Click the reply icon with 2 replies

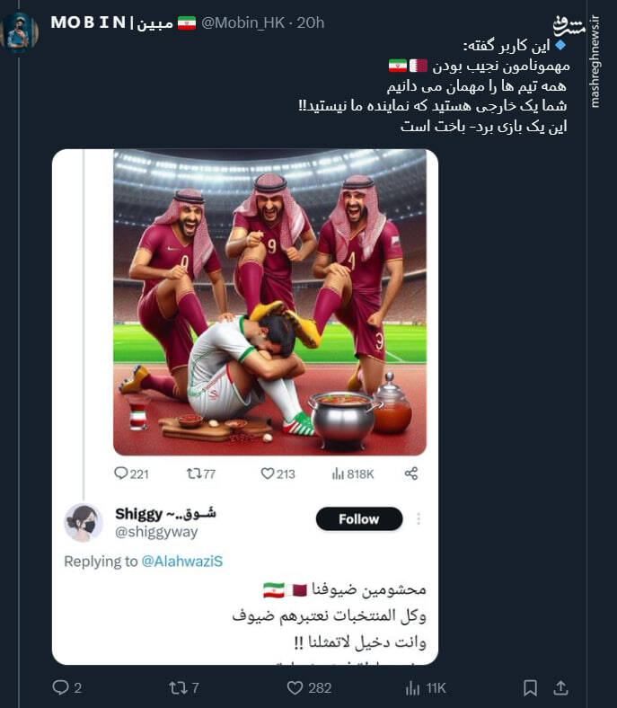(x=61, y=687)
